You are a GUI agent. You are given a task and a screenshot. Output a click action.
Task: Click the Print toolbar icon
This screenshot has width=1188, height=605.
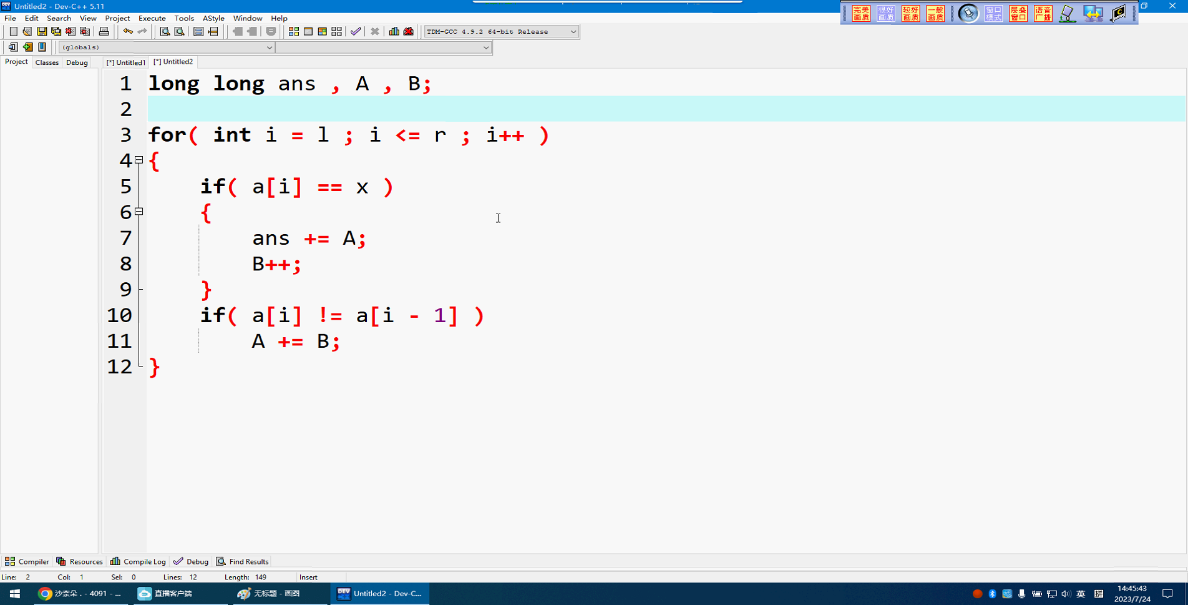coord(104,31)
